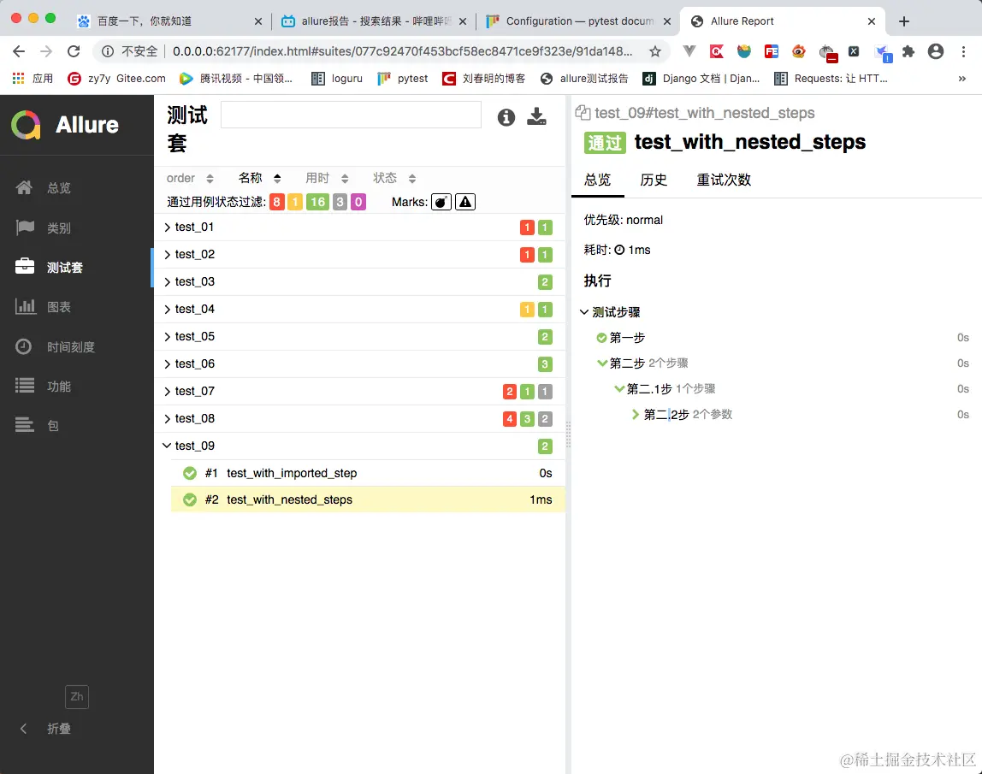Viewport: 982px width, 774px height.
Task: Open test case #1 test_with_imported_step
Action: [368, 473]
